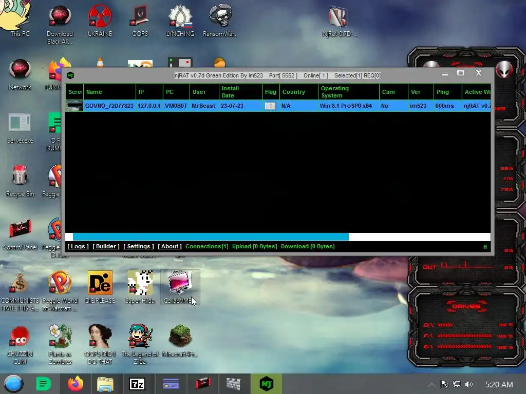Image resolution: width=526 pixels, height=394 pixels.
Task: Click the njRAT window title icon
Action: click(x=70, y=75)
